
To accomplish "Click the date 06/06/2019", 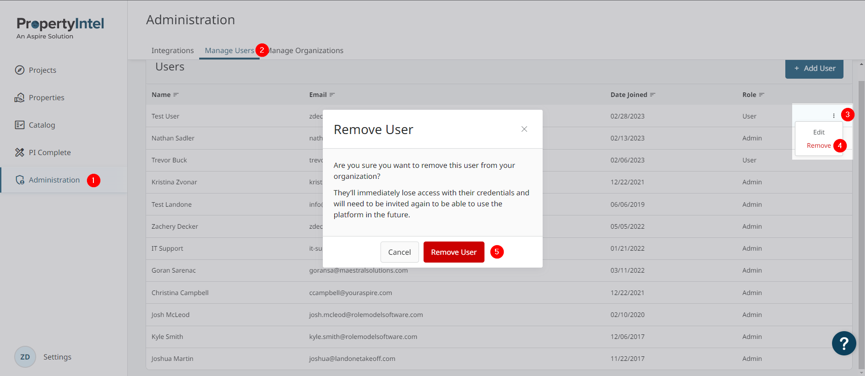I will tap(627, 204).
